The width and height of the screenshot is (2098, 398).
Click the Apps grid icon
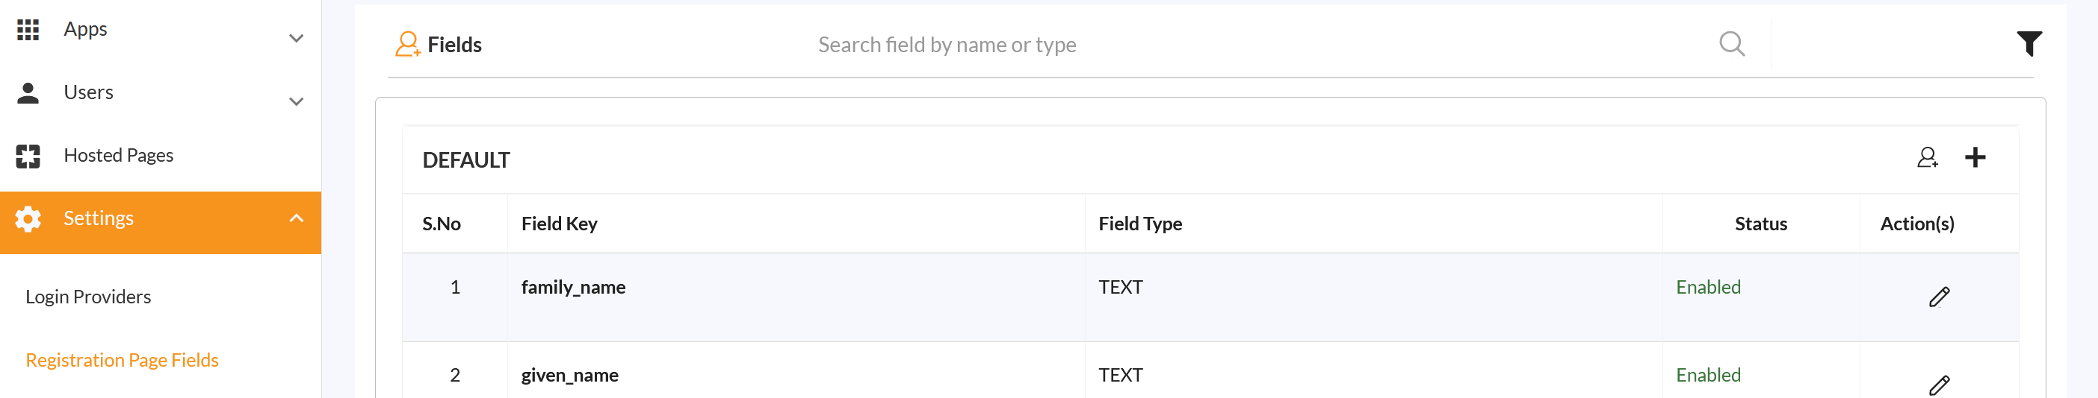click(28, 30)
